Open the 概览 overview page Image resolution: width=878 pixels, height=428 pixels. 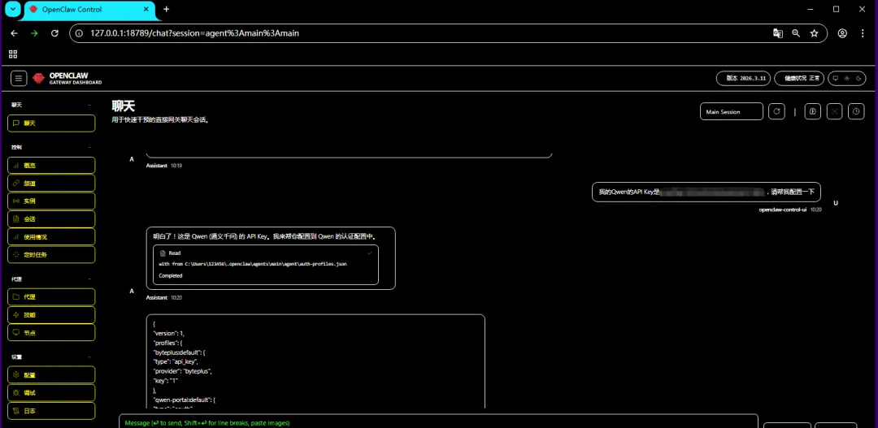pyautogui.click(x=51, y=166)
